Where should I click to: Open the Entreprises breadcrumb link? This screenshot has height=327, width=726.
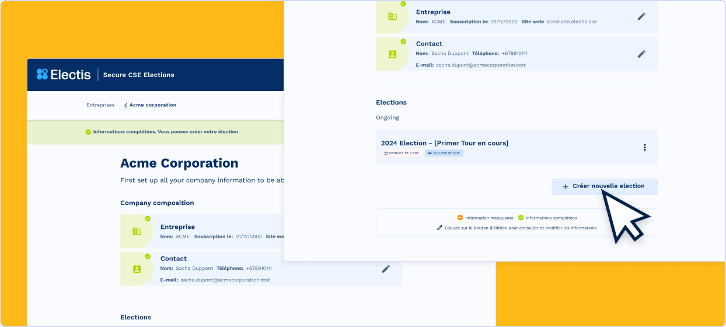(100, 105)
